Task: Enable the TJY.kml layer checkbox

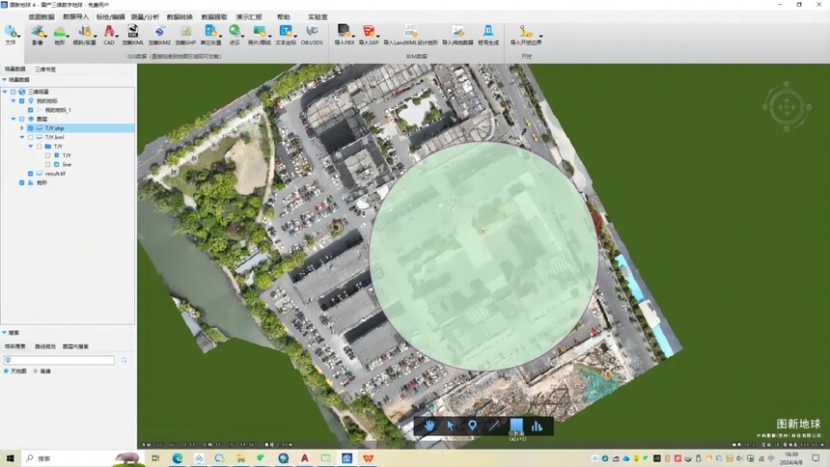Action: [x=30, y=137]
